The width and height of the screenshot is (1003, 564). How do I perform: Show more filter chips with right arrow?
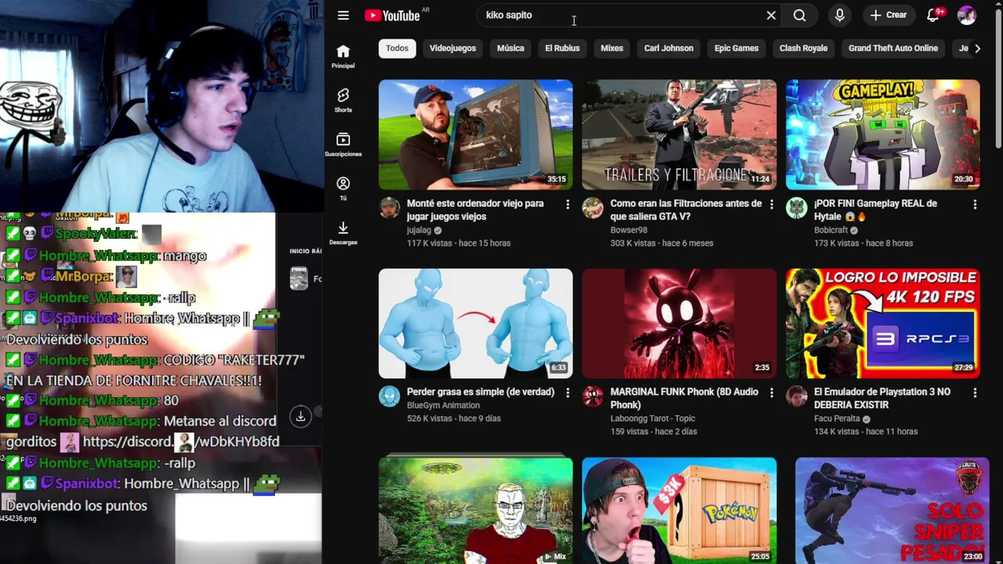(977, 48)
